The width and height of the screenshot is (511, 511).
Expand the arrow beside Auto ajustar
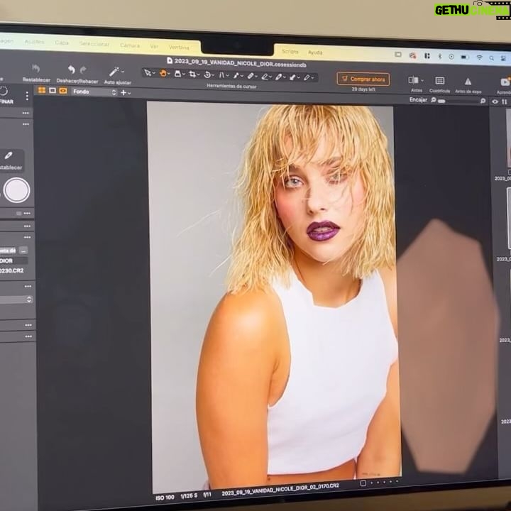click(123, 72)
